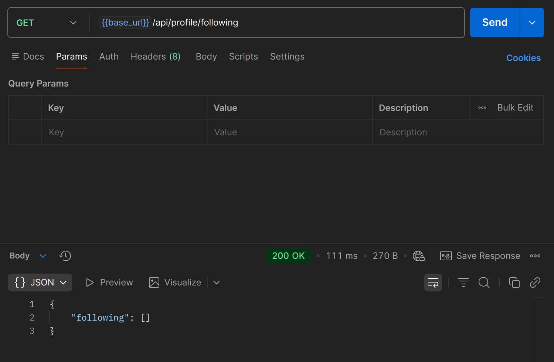554x362 pixels.
Task: Click the filter response icon
Action: click(463, 283)
